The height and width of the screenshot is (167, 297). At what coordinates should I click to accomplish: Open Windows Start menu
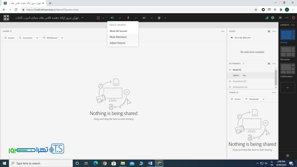tap(4, 163)
